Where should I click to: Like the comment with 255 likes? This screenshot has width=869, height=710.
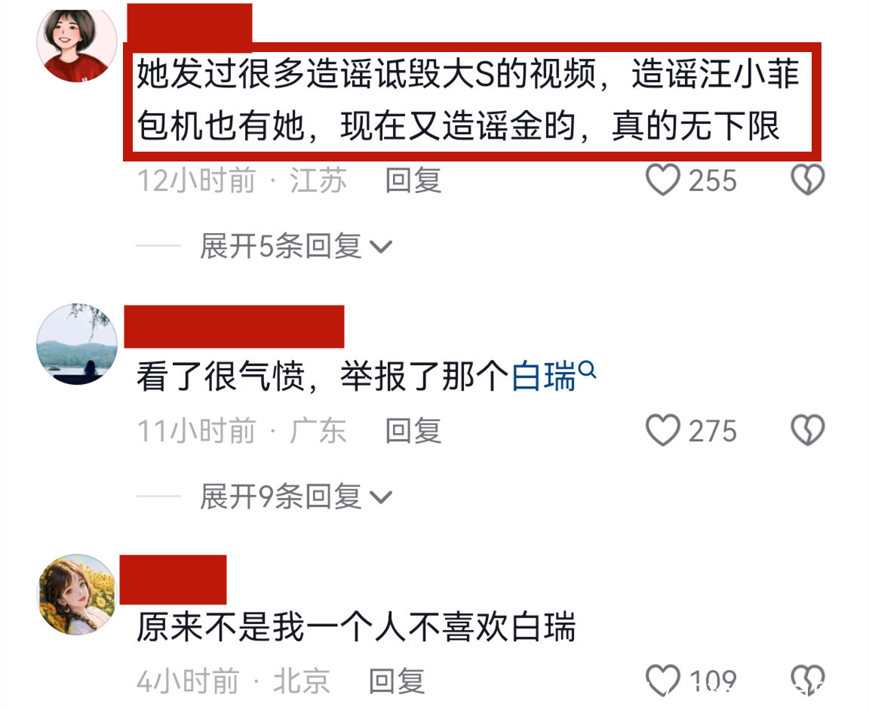(663, 180)
